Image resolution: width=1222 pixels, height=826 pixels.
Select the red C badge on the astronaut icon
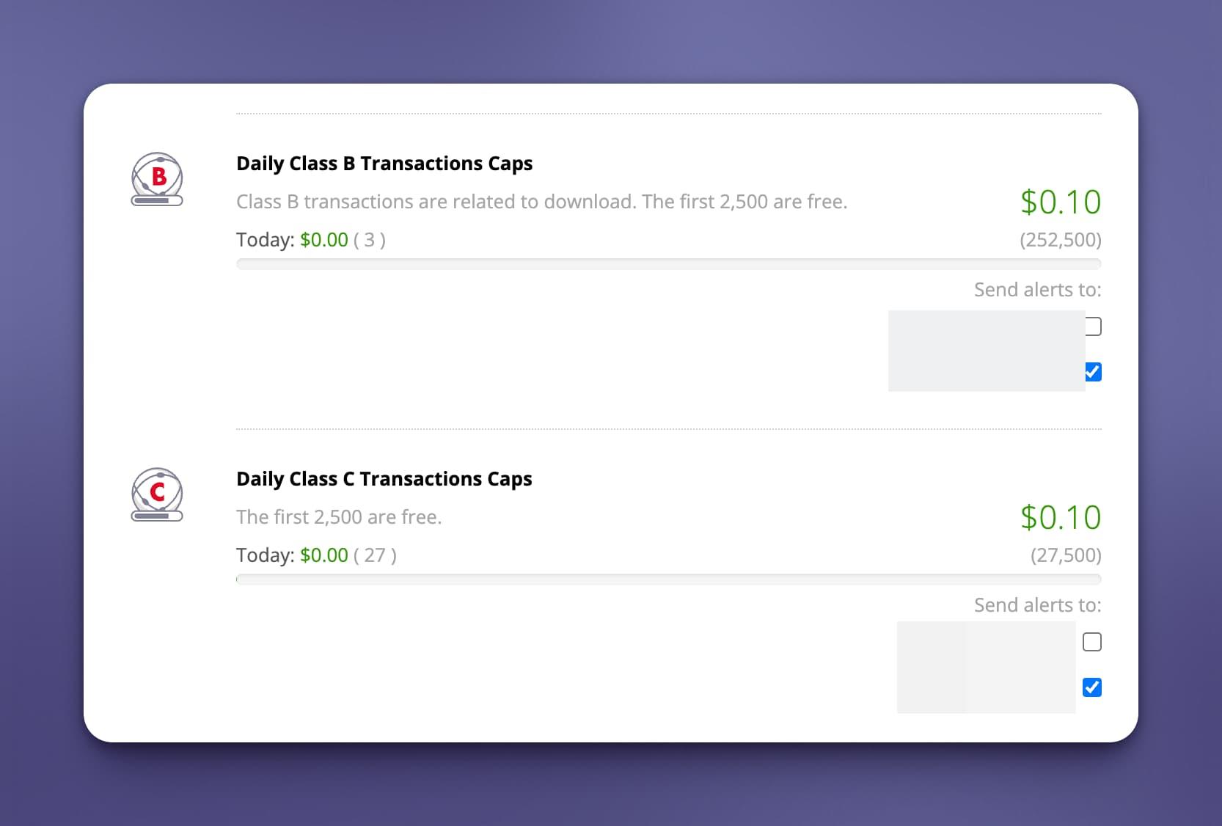click(x=158, y=491)
